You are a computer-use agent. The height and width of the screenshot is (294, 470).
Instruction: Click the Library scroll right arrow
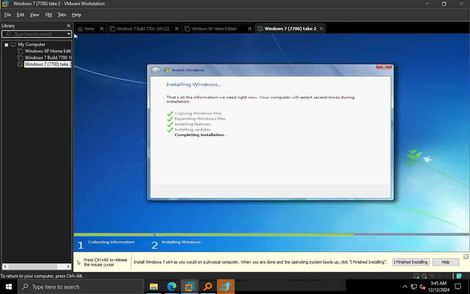click(68, 266)
